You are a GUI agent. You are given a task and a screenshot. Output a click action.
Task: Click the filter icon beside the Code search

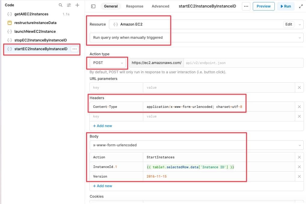(69, 5)
